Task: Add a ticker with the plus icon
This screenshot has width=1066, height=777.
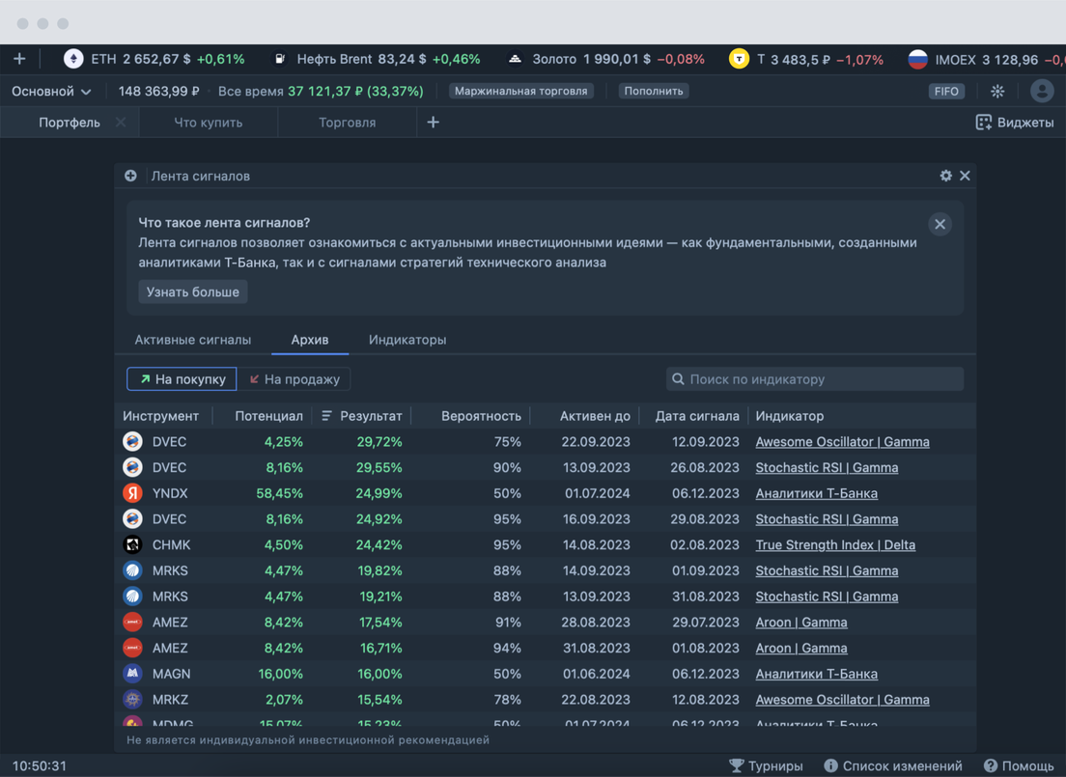Action: tap(19, 59)
